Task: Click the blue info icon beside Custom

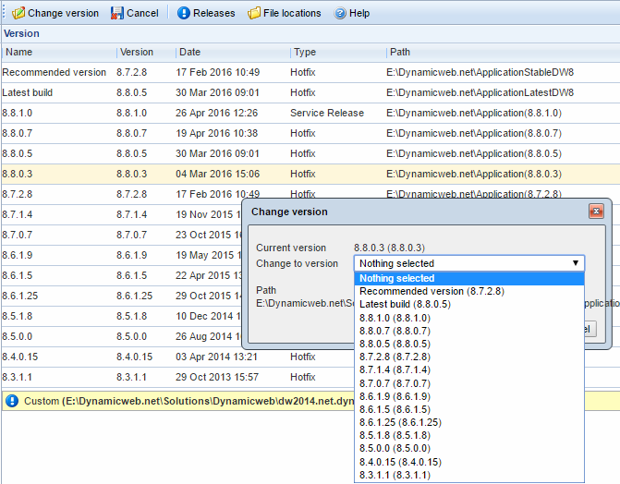Action: pyautogui.click(x=12, y=401)
